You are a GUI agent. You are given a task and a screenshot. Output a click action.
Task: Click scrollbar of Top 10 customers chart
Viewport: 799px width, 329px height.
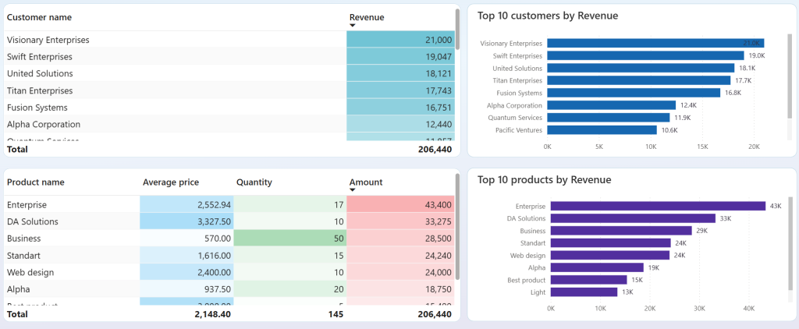coord(789,74)
